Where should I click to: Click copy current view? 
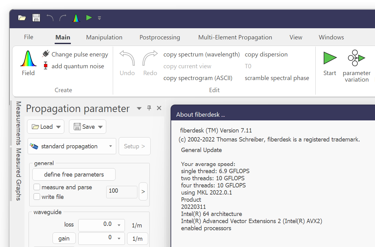[187, 66]
